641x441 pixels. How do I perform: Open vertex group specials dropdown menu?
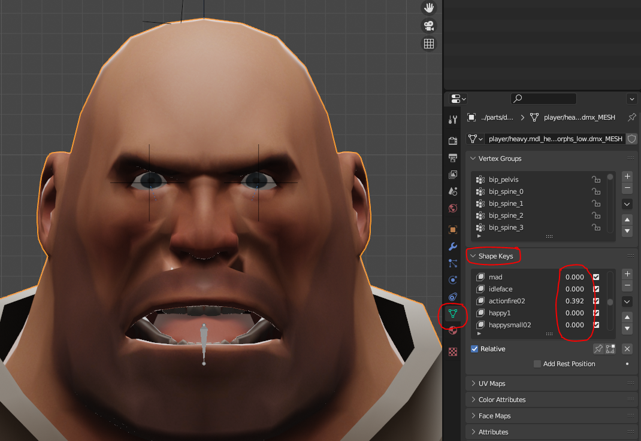coord(627,204)
